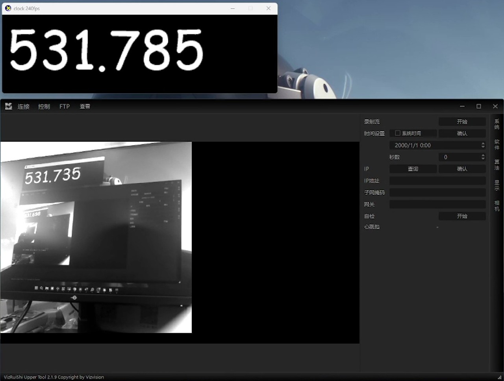Click the down arrow of 秒数 spinner
Viewport: 504px width, 381px height.
[483, 159]
